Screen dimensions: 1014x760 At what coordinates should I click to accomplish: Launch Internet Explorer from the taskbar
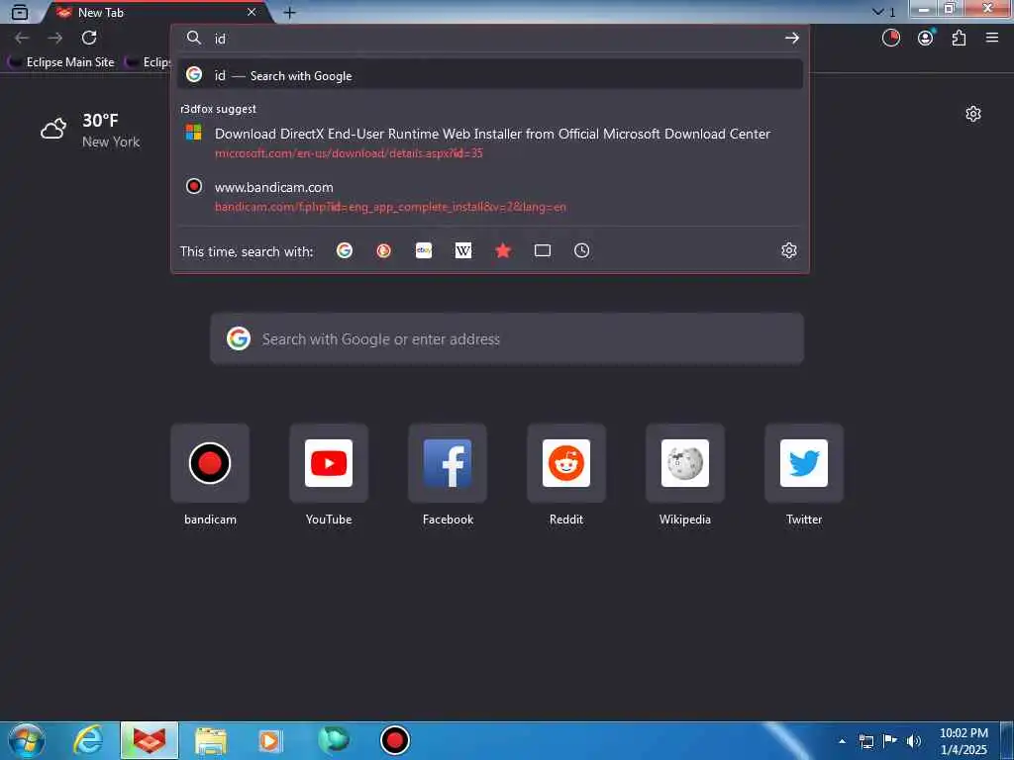pyautogui.click(x=88, y=740)
